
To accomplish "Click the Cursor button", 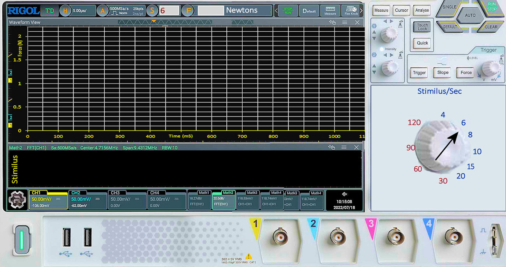I will click(401, 10).
